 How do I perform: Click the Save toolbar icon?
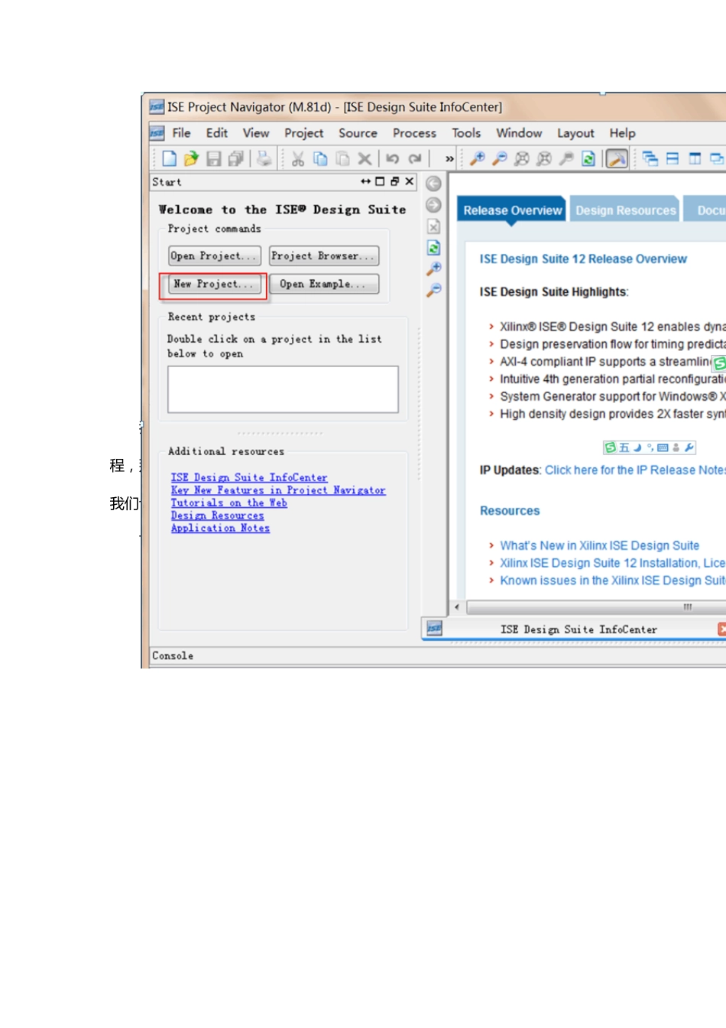click(214, 158)
